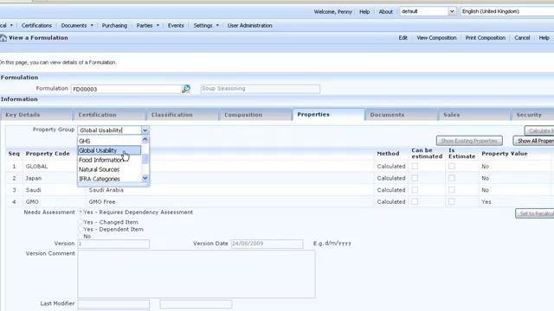Open the English (United Kingdom) language selector

click(507, 11)
